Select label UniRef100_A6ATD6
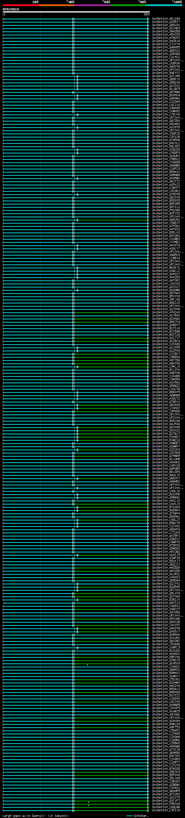185x818 pixels. [166, 363]
